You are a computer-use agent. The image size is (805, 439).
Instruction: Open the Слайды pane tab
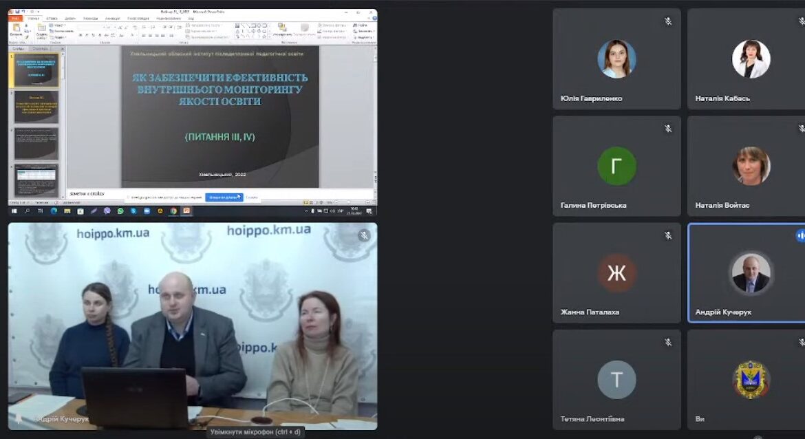click(19, 49)
